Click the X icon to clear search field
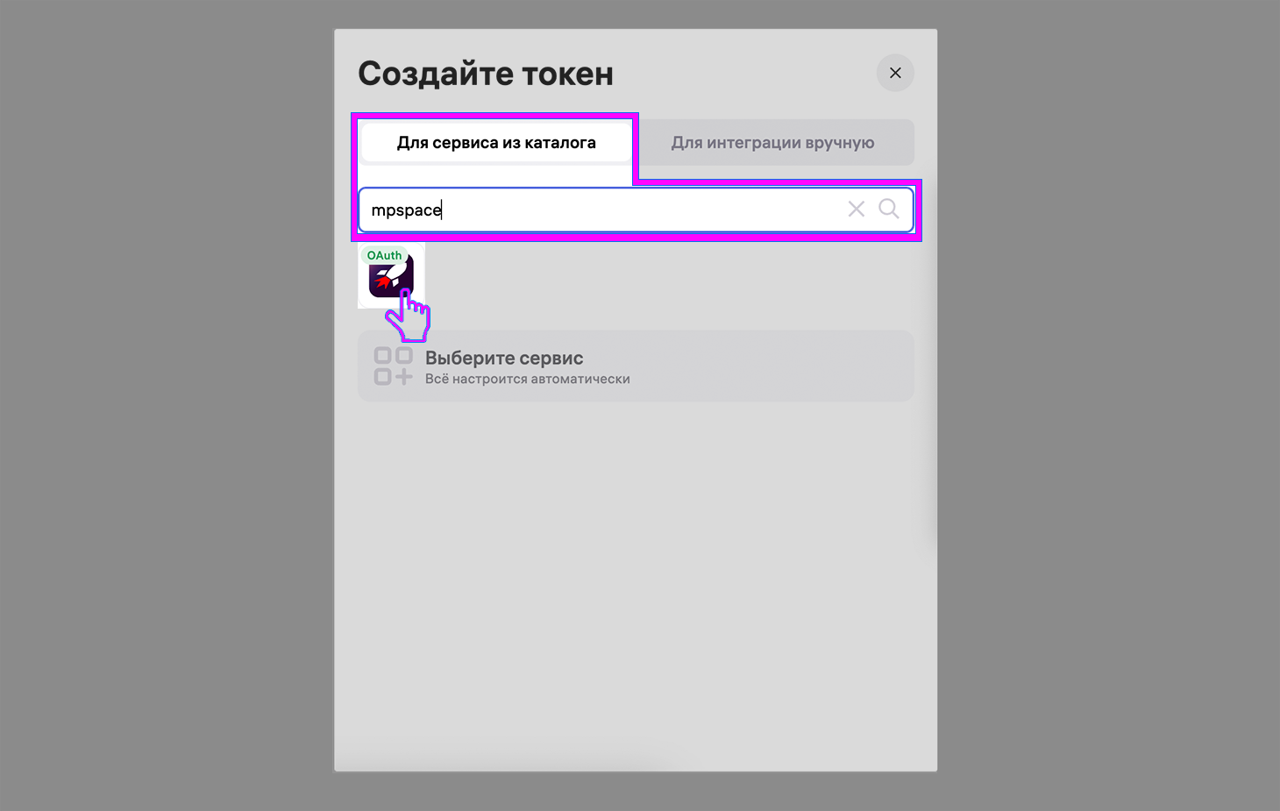1280x811 pixels. [x=856, y=209]
